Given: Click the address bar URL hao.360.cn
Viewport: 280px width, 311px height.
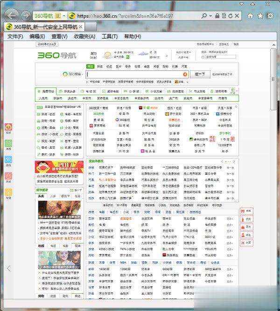Looking at the screenshot, I should 125,16.
